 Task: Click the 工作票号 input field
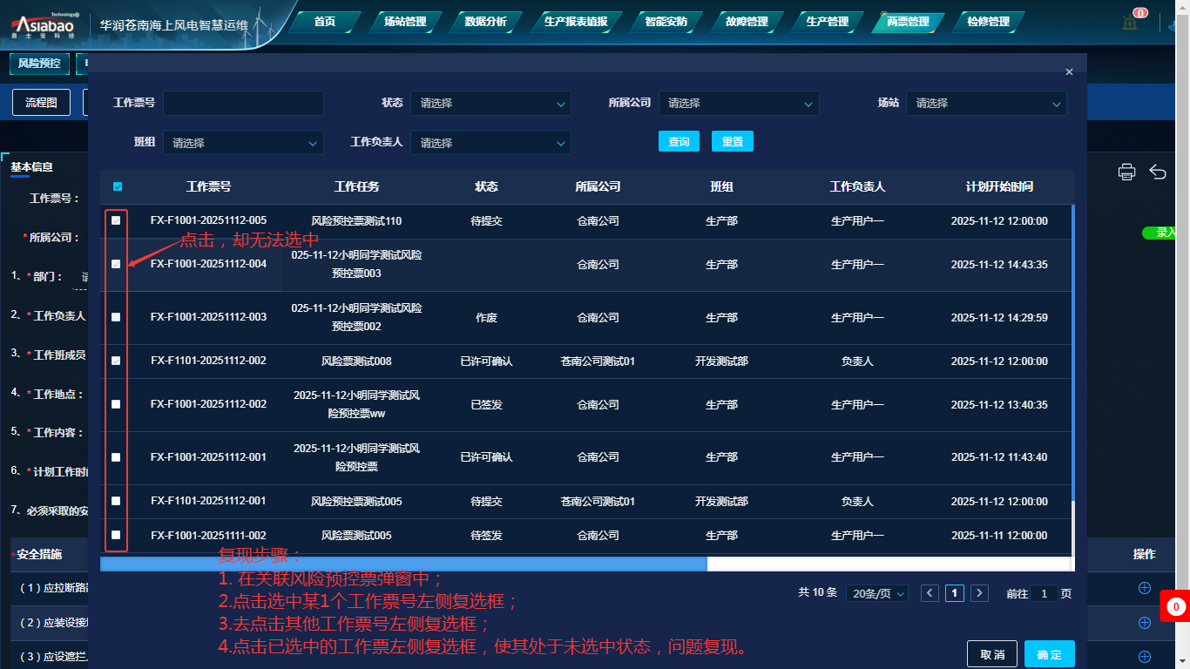[x=243, y=103]
